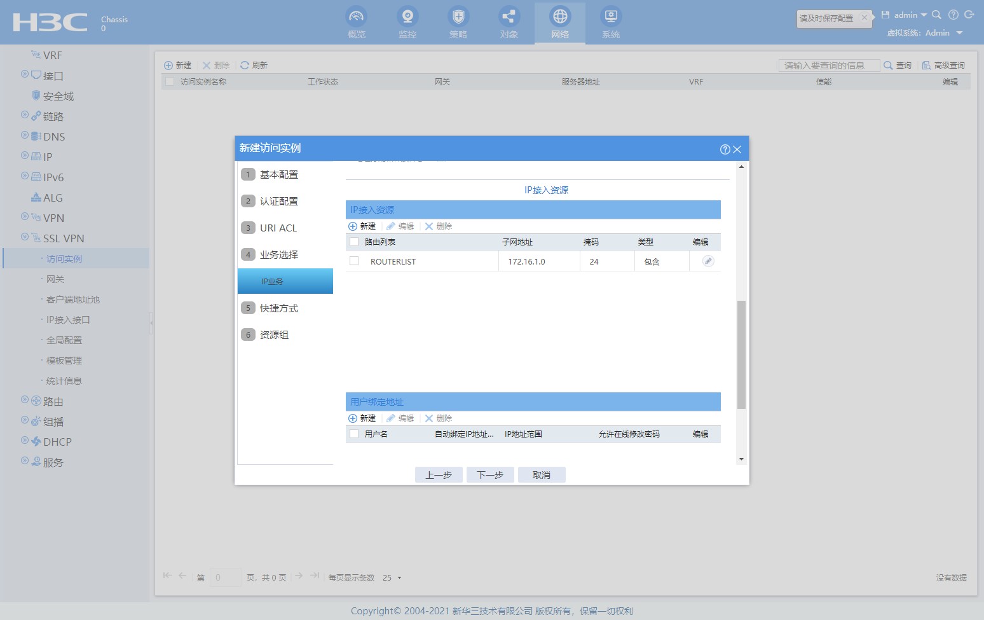
Task: Open the 每页显示条数 25 dropdown
Action: coord(392,578)
